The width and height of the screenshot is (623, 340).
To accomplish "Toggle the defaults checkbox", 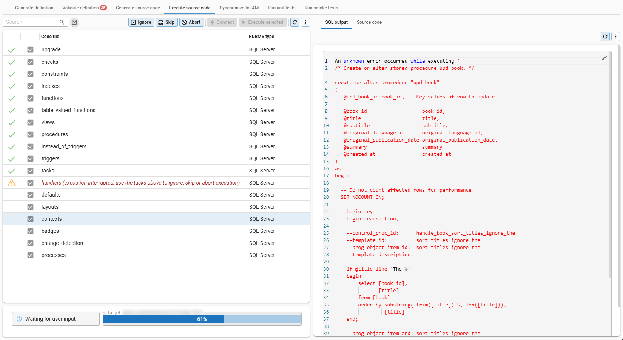I will click(x=30, y=195).
